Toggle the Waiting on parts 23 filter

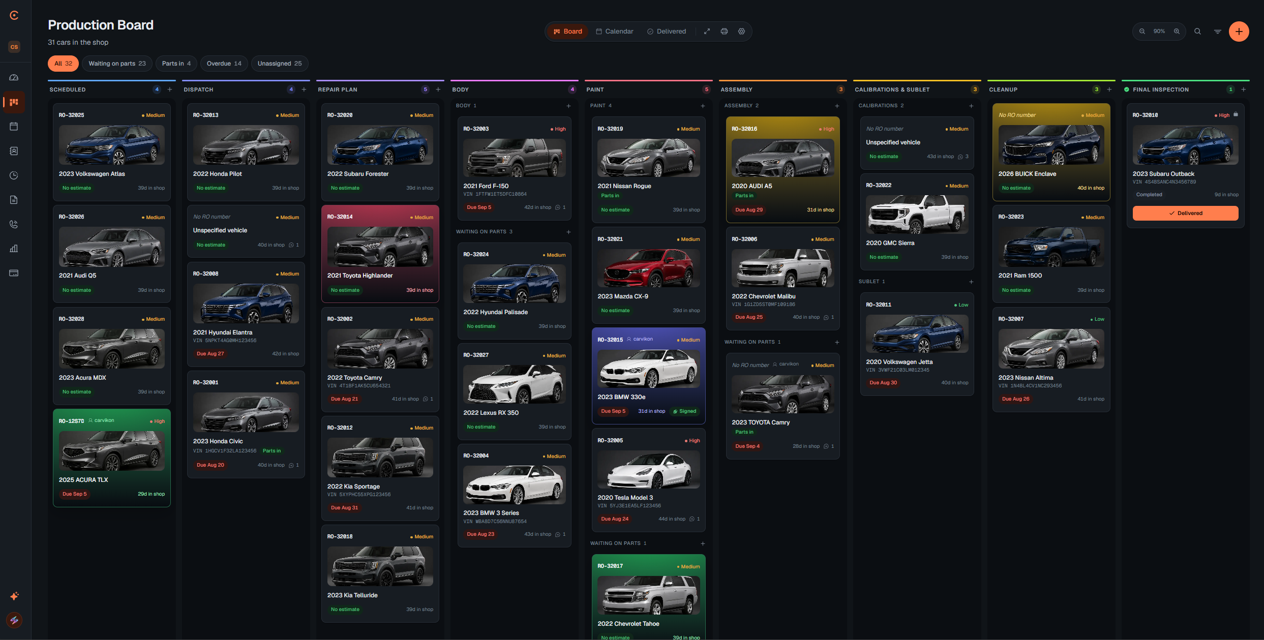117,64
